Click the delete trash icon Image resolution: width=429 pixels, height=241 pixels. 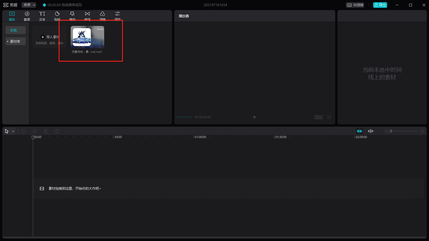57,131
